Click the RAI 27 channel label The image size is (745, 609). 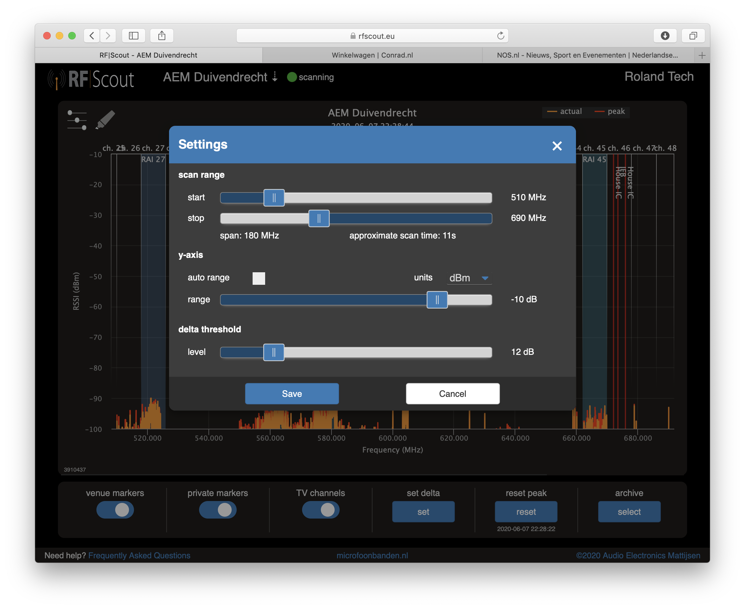click(x=153, y=159)
